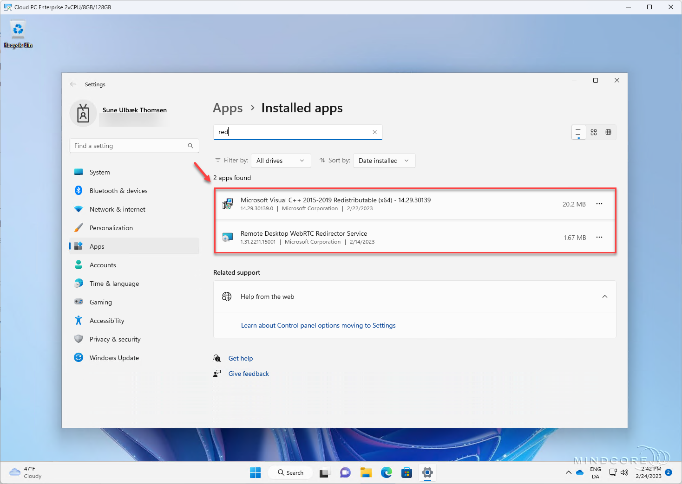
Task: Select Accounts in the settings sidebar
Action: point(102,265)
